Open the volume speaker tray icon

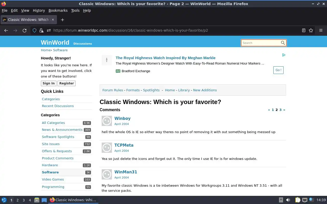point(288,200)
